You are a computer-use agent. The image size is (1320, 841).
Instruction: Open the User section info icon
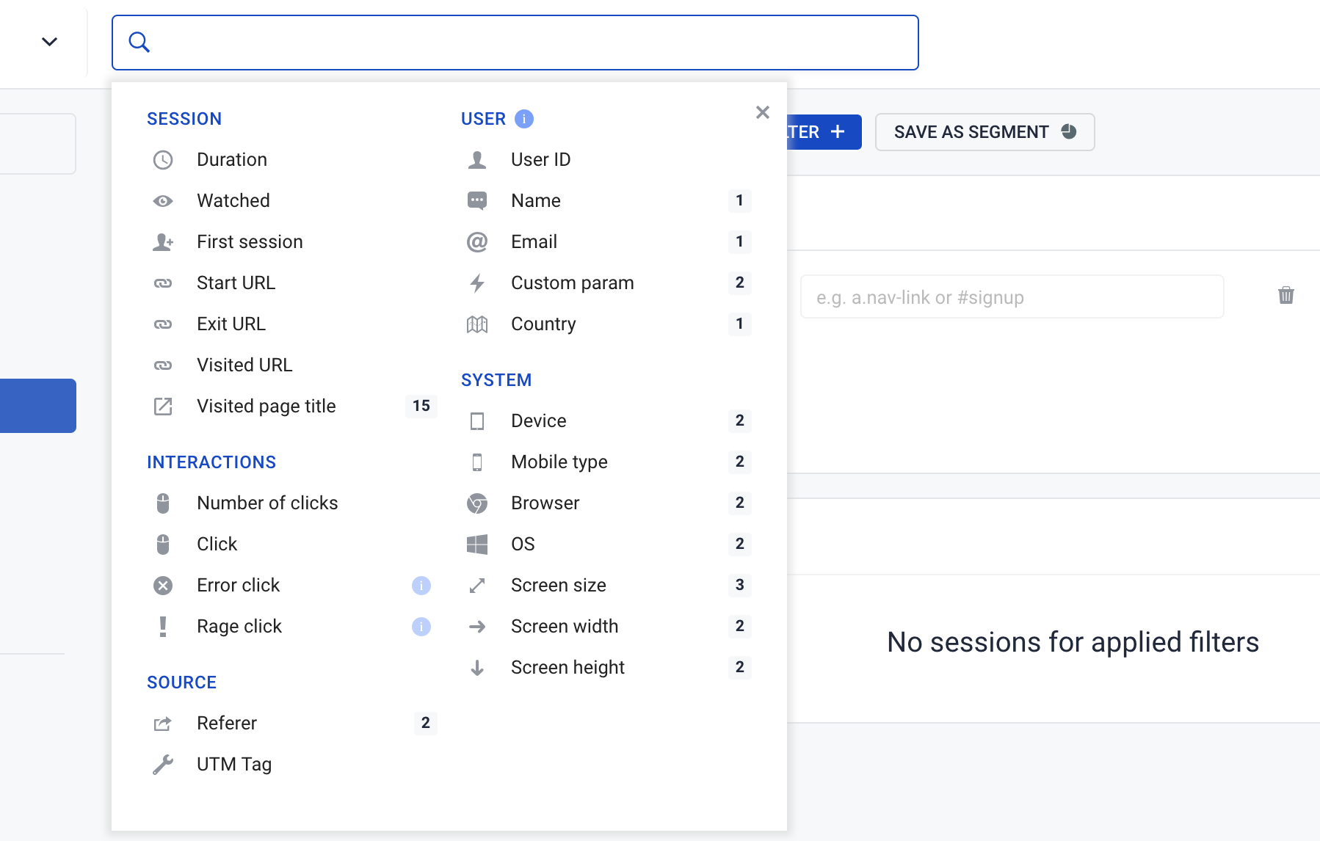coord(523,119)
